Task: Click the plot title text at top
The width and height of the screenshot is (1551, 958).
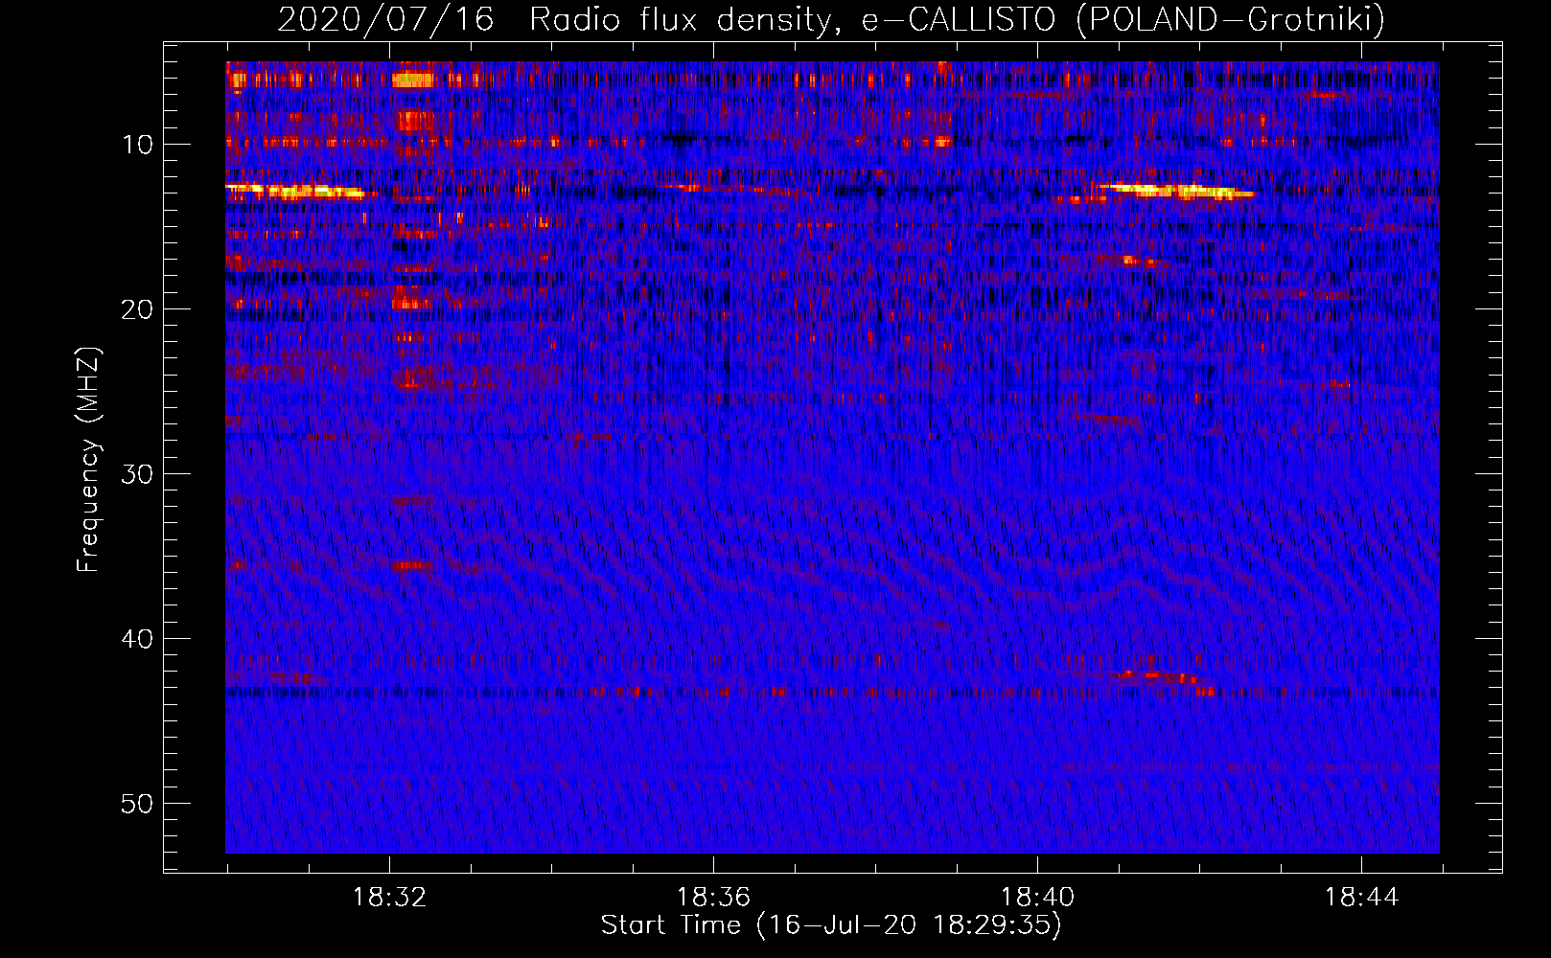Action: point(831,19)
